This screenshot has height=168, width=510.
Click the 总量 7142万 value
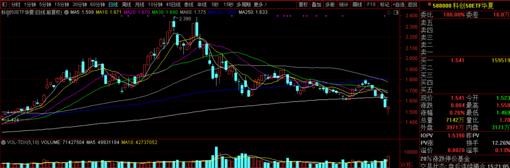click(x=455, y=120)
